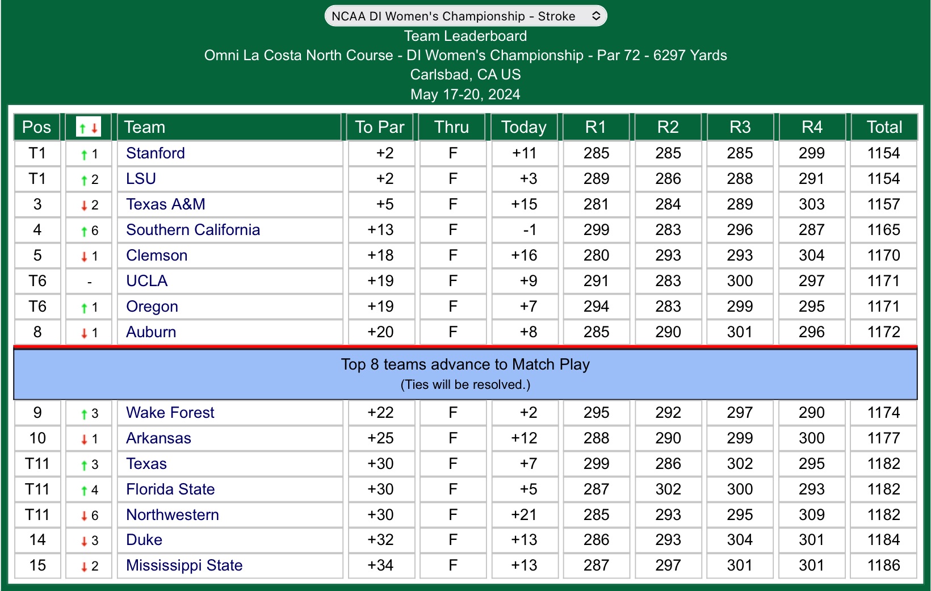The width and height of the screenshot is (931, 591).
Task: Click the position change arrows column header
Action: tap(88, 127)
